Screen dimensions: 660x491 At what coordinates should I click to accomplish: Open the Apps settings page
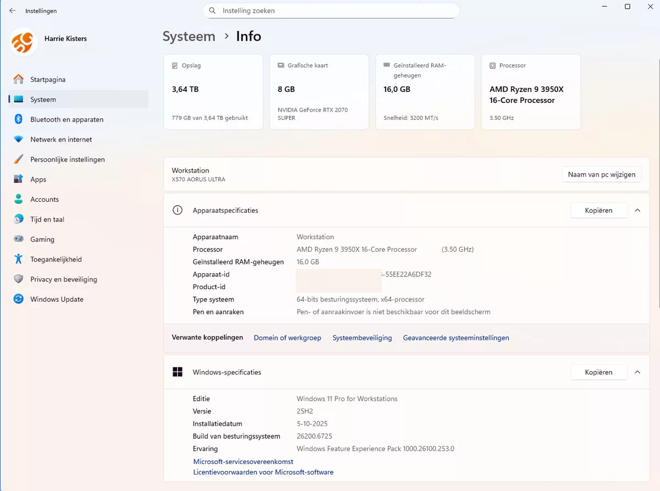point(38,179)
